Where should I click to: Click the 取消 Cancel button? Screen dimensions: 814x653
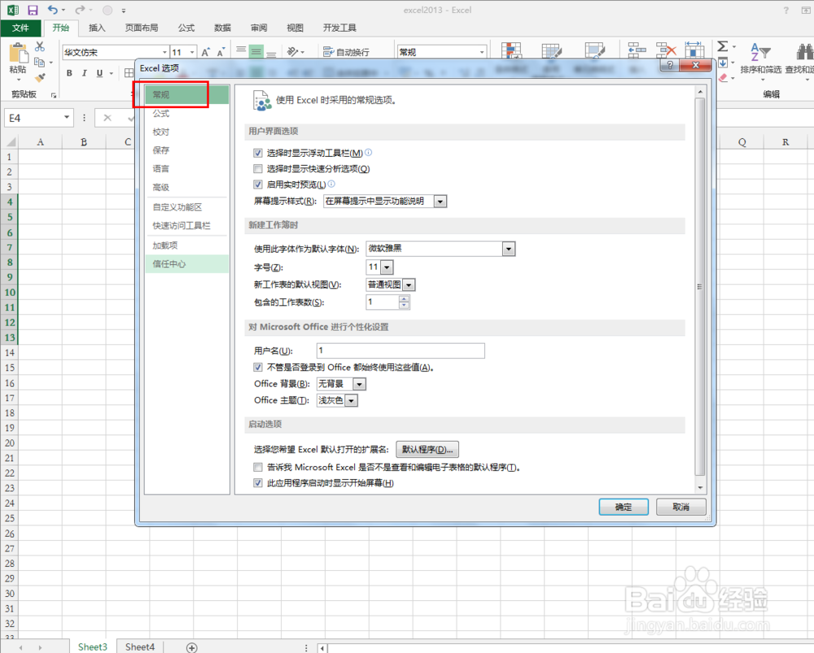(x=681, y=507)
